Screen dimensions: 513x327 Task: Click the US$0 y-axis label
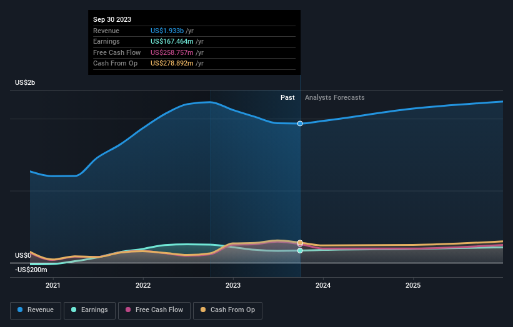pyautogui.click(x=22, y=255)
